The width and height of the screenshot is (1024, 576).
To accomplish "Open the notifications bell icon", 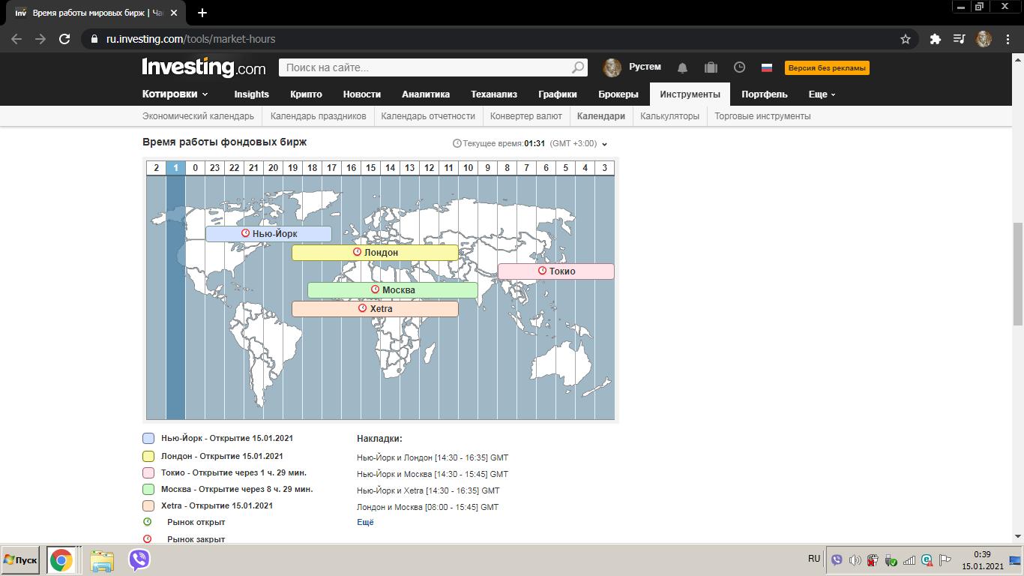I will tap(682, 67).
